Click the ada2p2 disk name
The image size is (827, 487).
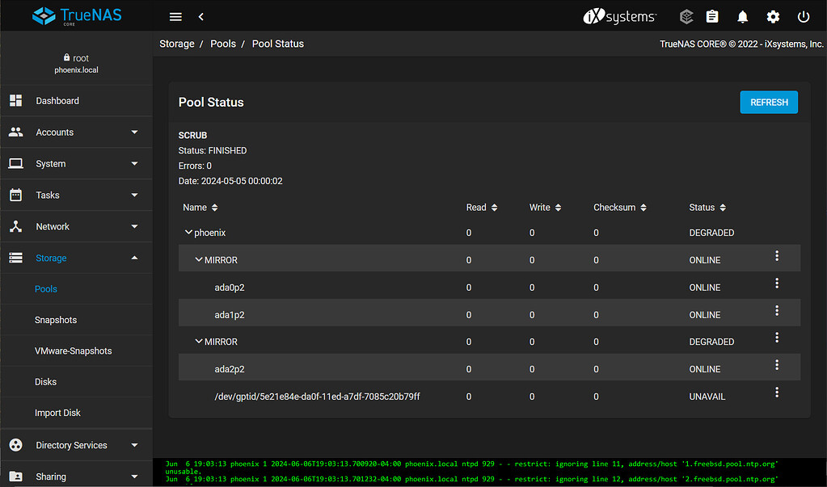point(230,369)
